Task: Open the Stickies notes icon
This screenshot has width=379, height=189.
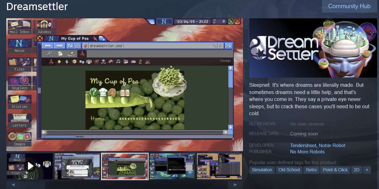Action: point(20,102)
